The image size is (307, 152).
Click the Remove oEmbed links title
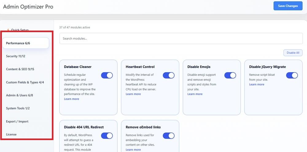point(143,127)
